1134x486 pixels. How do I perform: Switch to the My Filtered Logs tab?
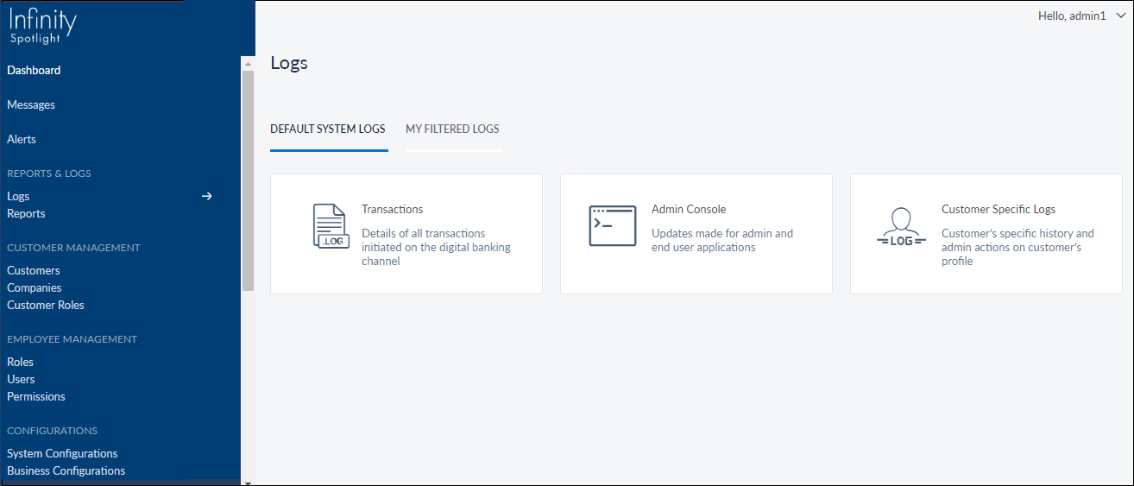pos(452,129)
